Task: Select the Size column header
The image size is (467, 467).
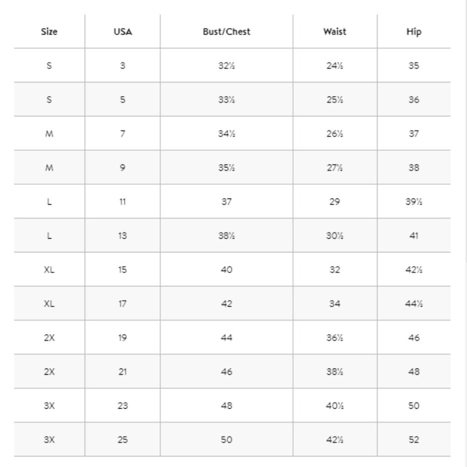Action: point(49,32)
